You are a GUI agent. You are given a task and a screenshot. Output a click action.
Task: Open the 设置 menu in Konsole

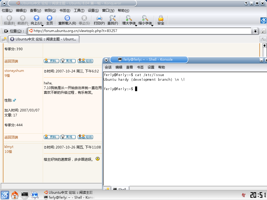click(x=151, y=67)
